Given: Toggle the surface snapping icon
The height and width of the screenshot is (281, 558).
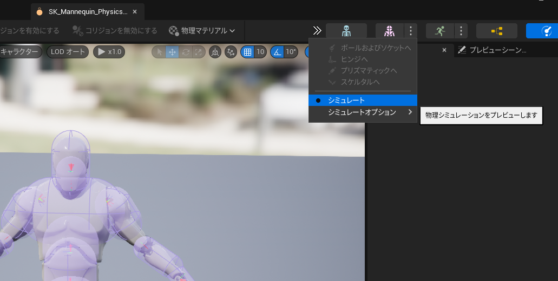Looking at the screenshot, I should (x=231, y=52).
